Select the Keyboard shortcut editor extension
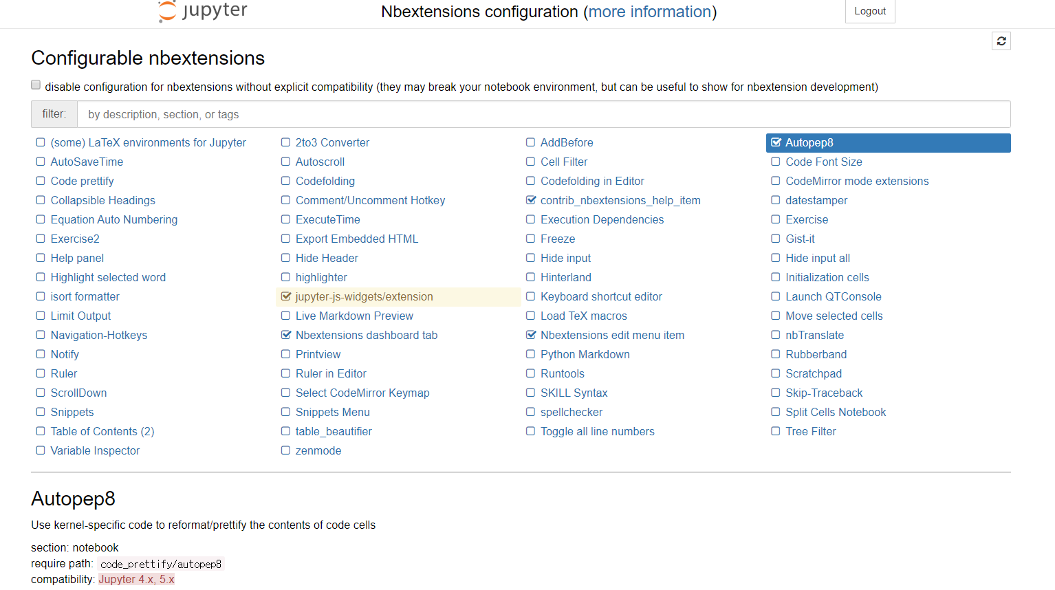Screen dimensions: 1055x590 (x=601, y=296)
